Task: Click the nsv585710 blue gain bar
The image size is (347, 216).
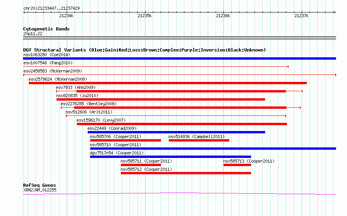Action: pyautogui.click(x=213, y=149)
